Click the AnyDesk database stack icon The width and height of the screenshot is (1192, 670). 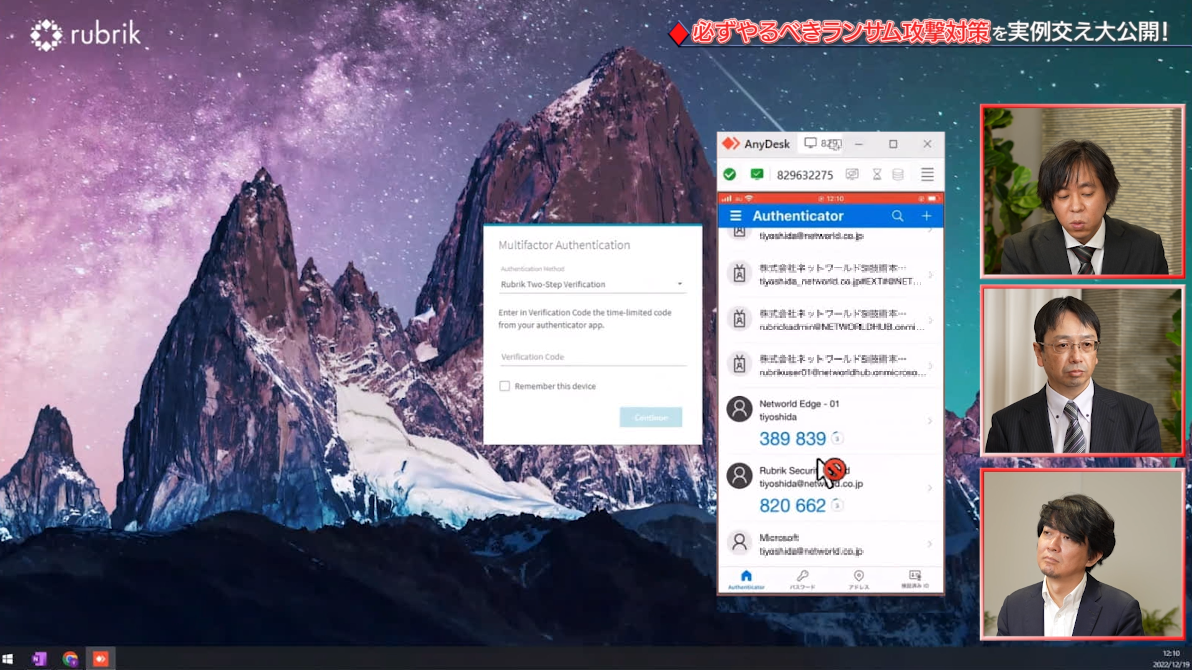[898, 174]
